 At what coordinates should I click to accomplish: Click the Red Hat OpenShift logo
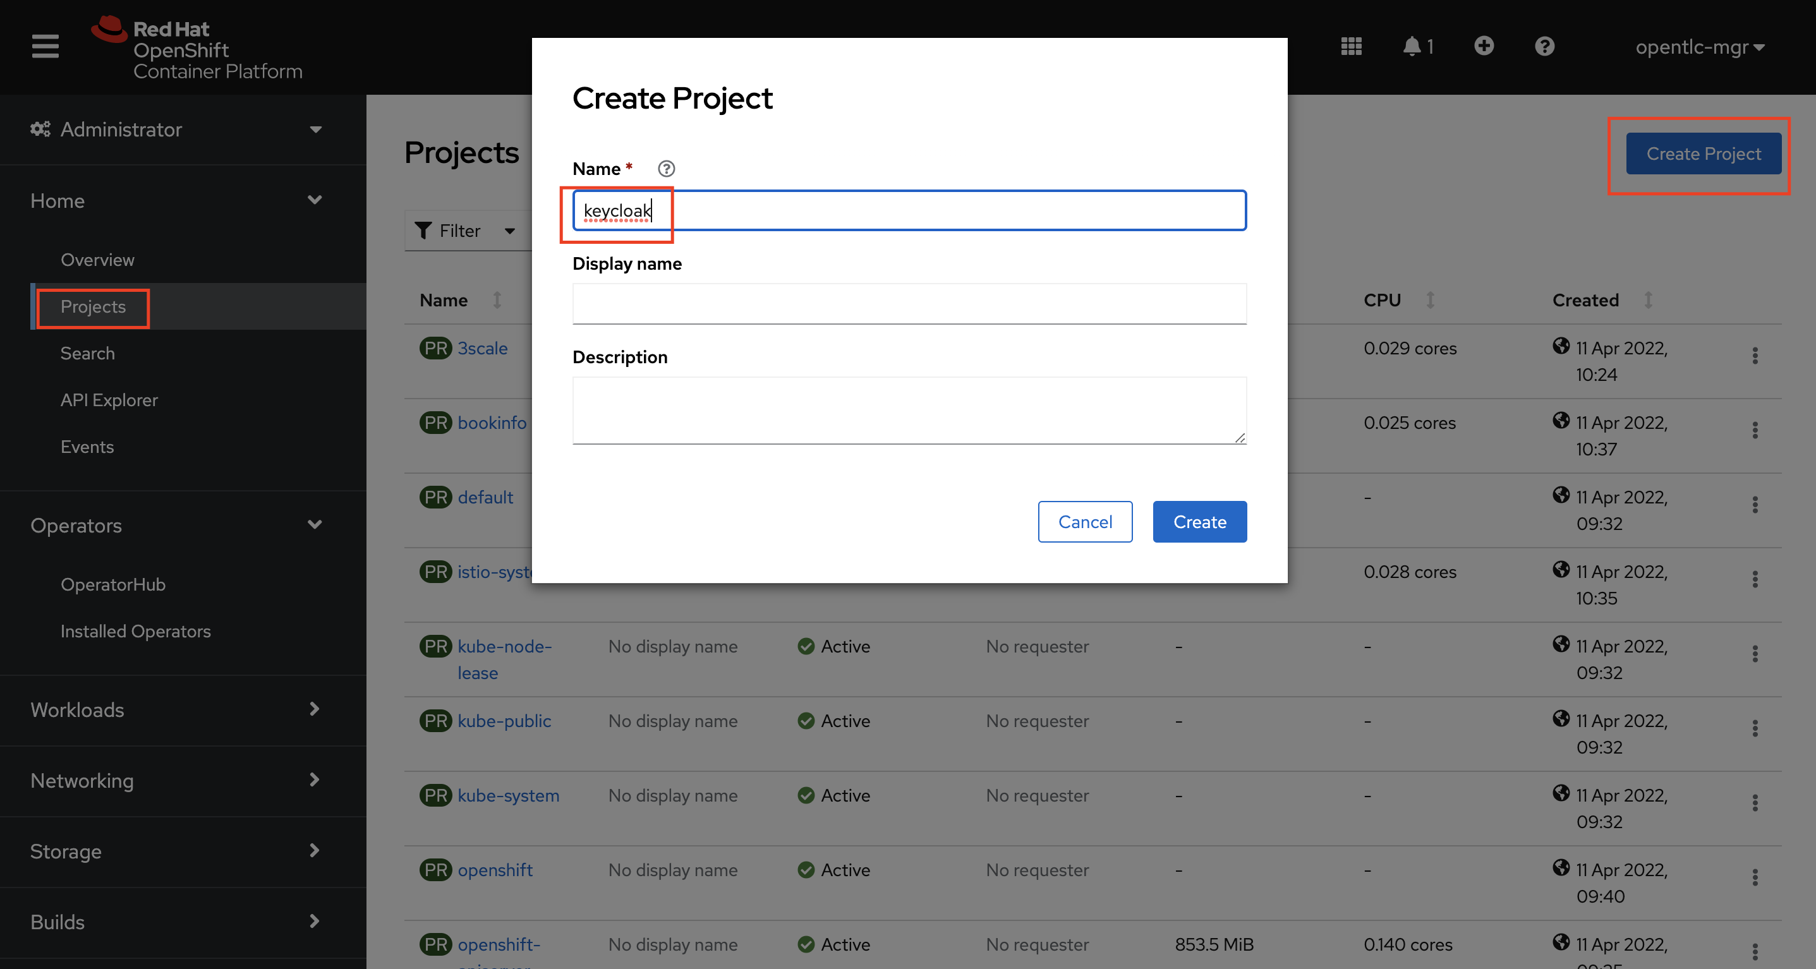pos(197,48)
